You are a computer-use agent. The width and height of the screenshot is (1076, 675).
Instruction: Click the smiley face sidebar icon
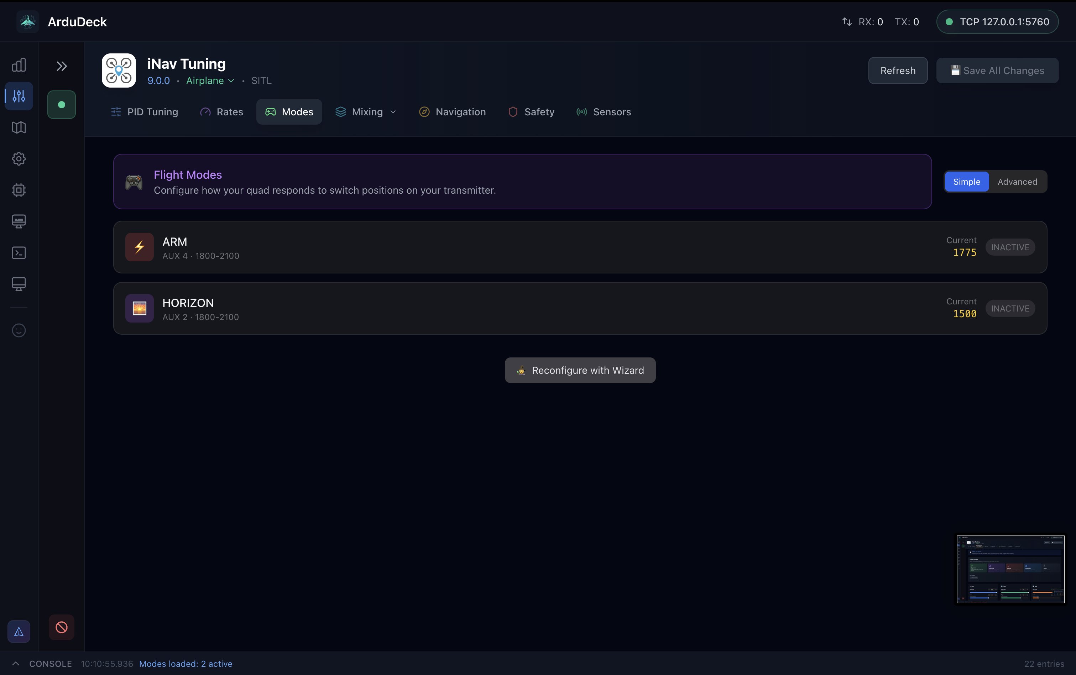[19, 330]
